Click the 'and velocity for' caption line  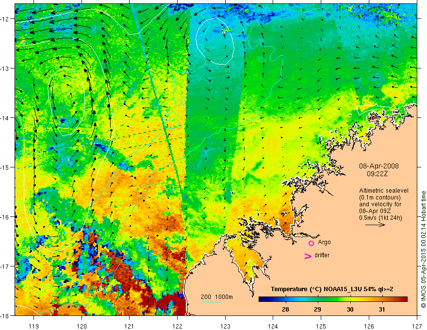point(380,204)
